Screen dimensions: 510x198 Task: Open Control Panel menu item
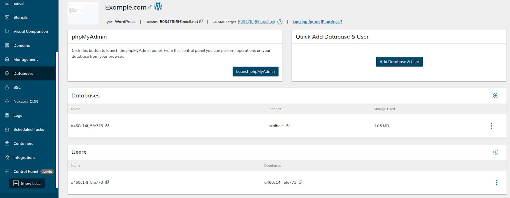[26, 172]
